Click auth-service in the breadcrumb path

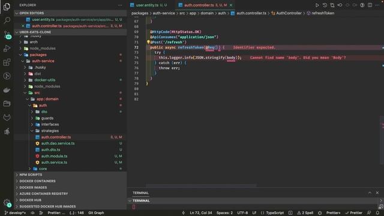click(x=164, y=13)
